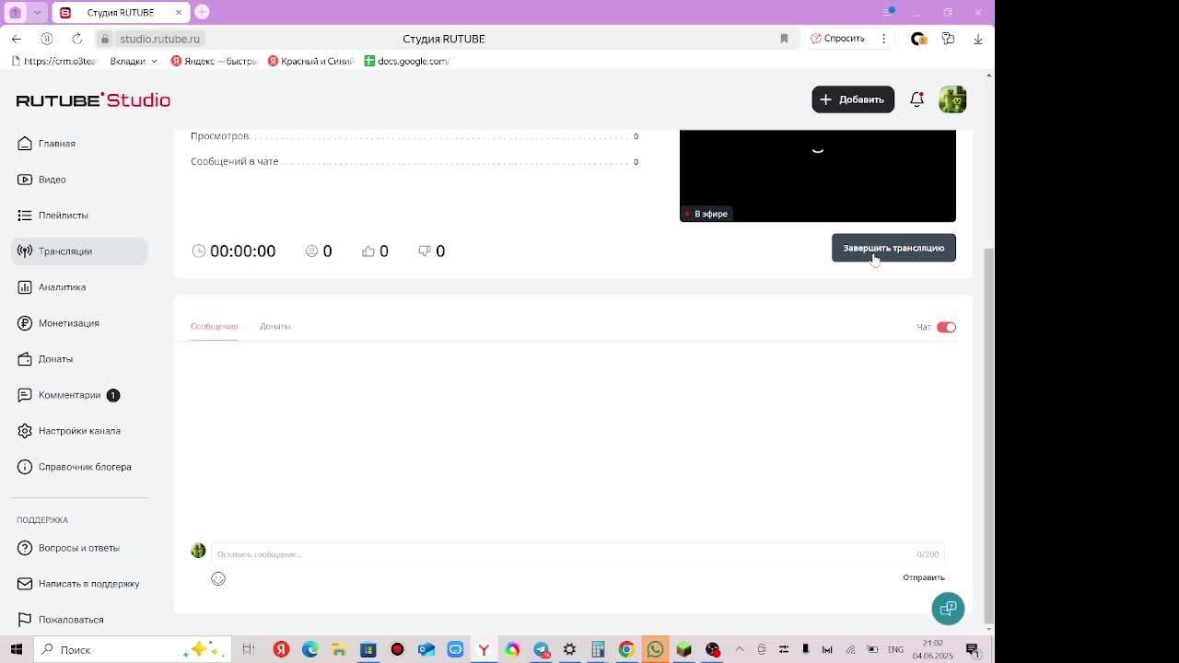Open the browser three-dot page menu
Viewport: 1179px width, 663px height.
(x=883, y=39)
